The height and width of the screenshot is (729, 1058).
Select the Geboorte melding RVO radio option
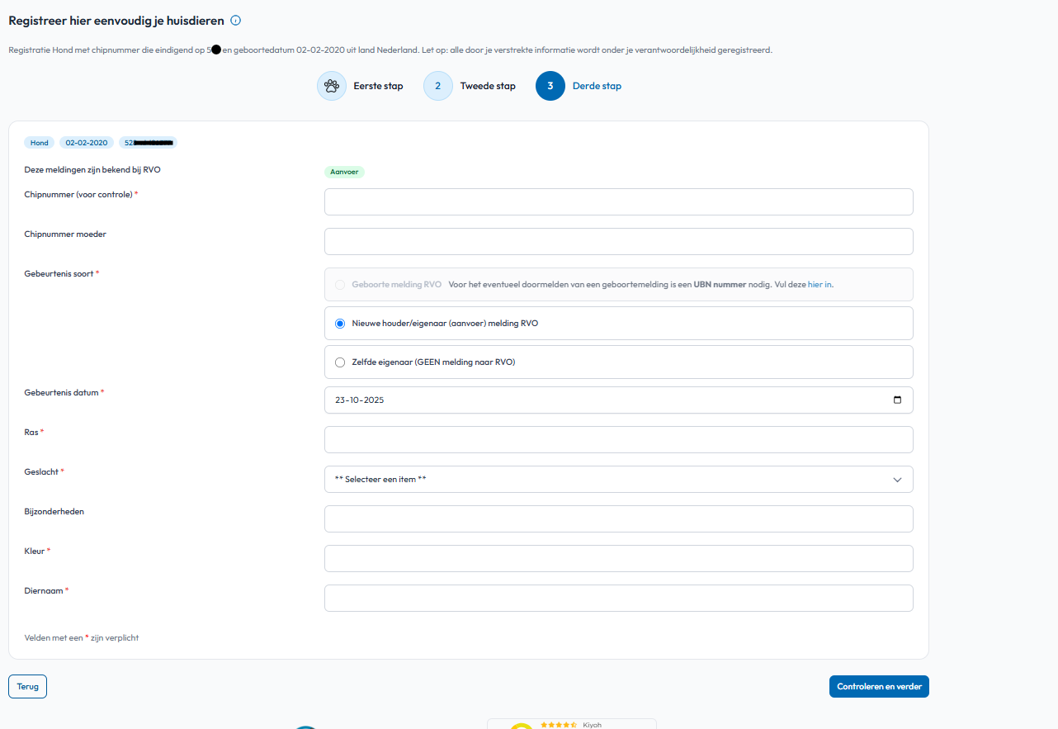pyautogui.click(x=340, y=285)
